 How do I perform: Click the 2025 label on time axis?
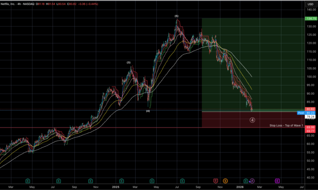116,187
